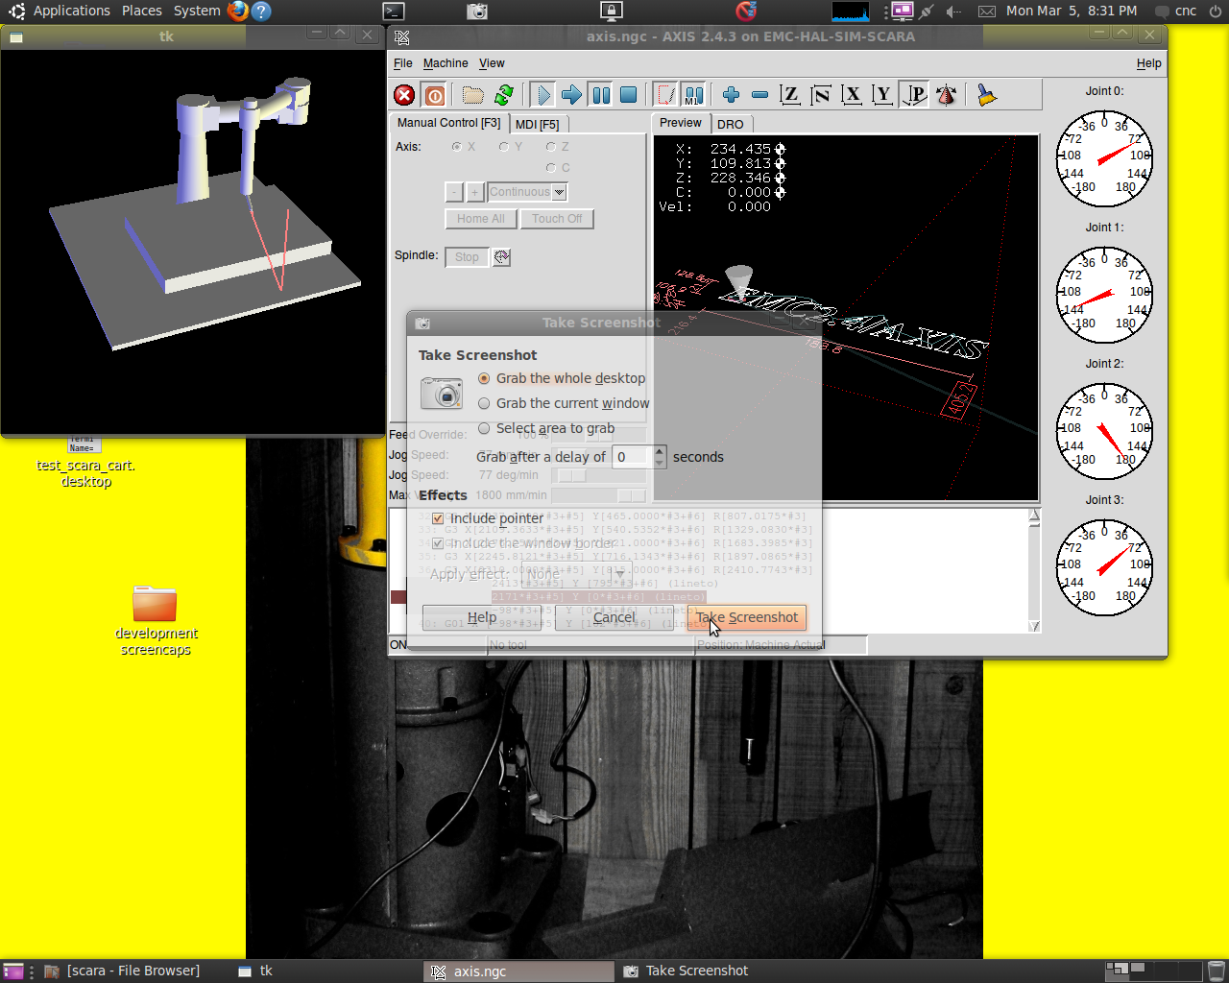Open the Places menu in top panel
Screen dimensions: 1229x983
point(142,11)
